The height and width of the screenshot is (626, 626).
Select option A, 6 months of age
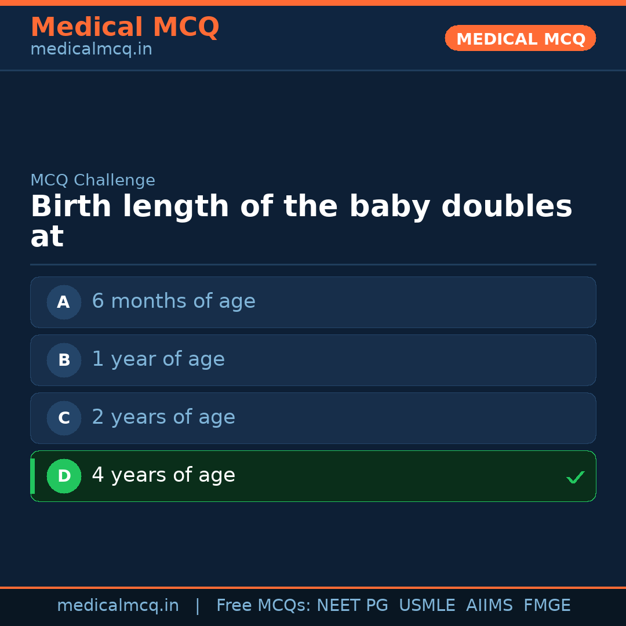pyautogui.click(x=313, y=302)
